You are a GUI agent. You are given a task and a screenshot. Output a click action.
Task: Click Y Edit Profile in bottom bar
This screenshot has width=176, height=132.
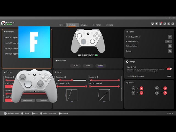pyautogui.click(x=64, y=114)
